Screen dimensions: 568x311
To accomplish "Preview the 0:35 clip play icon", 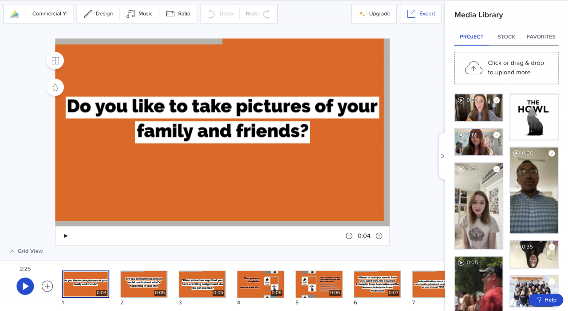I will (x=516, y=247).
